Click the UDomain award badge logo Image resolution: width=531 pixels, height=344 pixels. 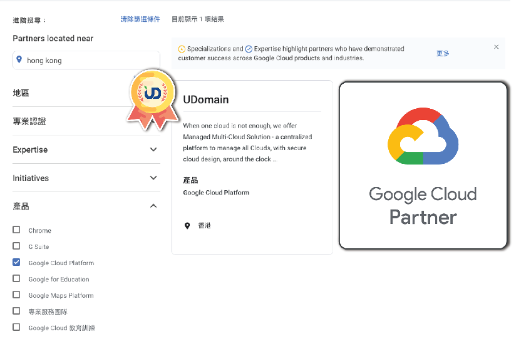click(x=153, y=99)
